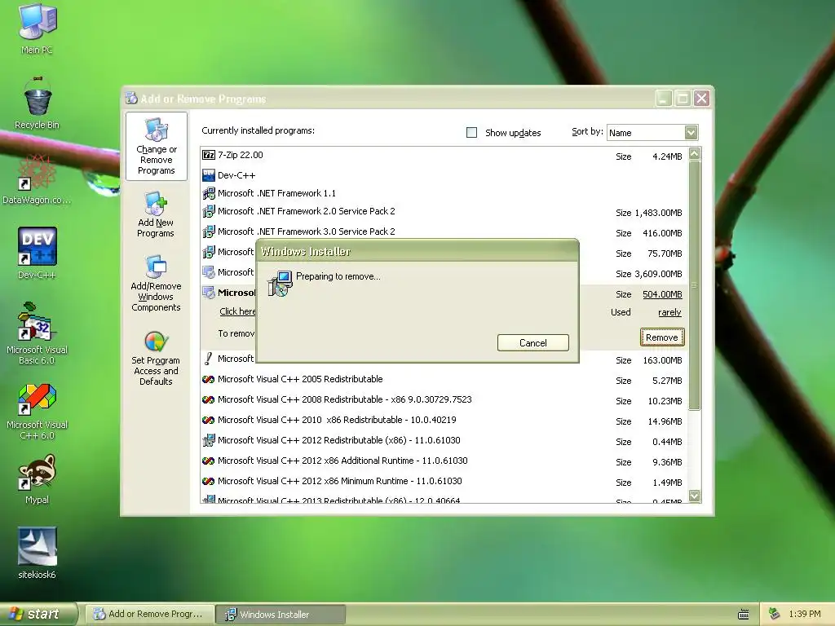This screenshot has width=835, height=626.
Task: Click the program list scroll down arrow
Action: point(695,496)
